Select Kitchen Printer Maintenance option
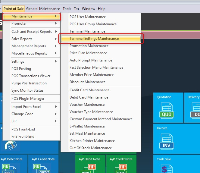200x173 pixels. [x=92, y=141]
